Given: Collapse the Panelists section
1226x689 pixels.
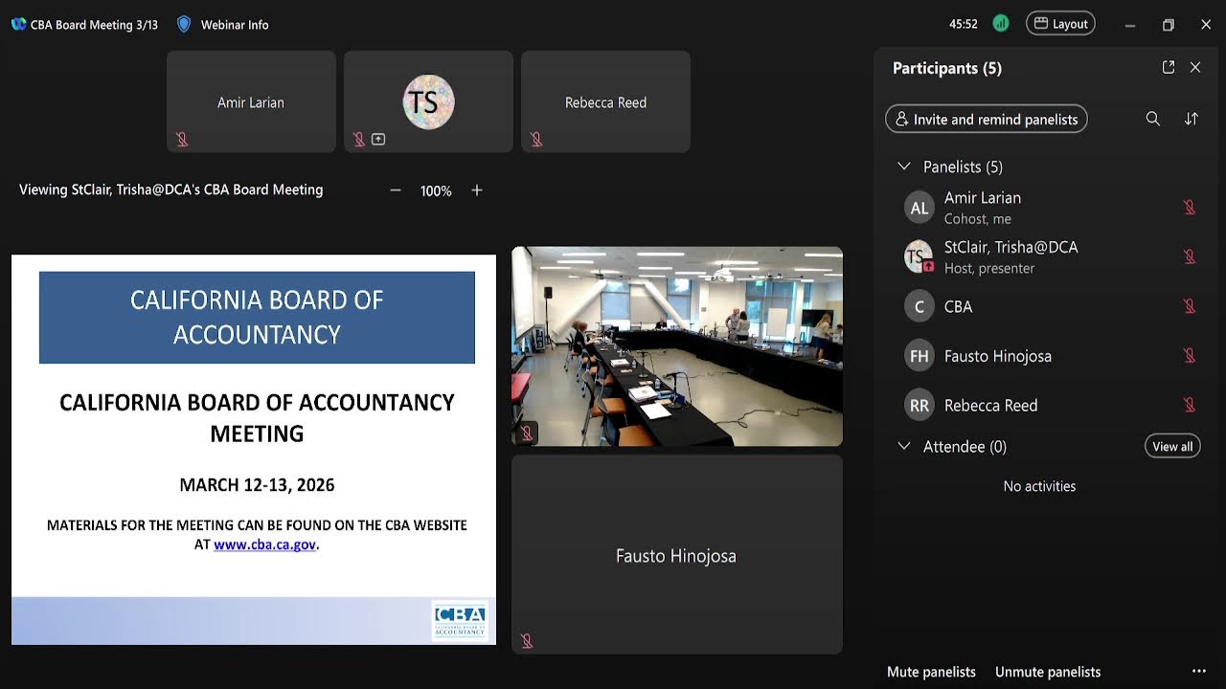Looking at the screenshot, I should tap(903, 167).
